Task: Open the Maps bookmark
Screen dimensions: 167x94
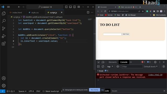Action: coord(117,15)
